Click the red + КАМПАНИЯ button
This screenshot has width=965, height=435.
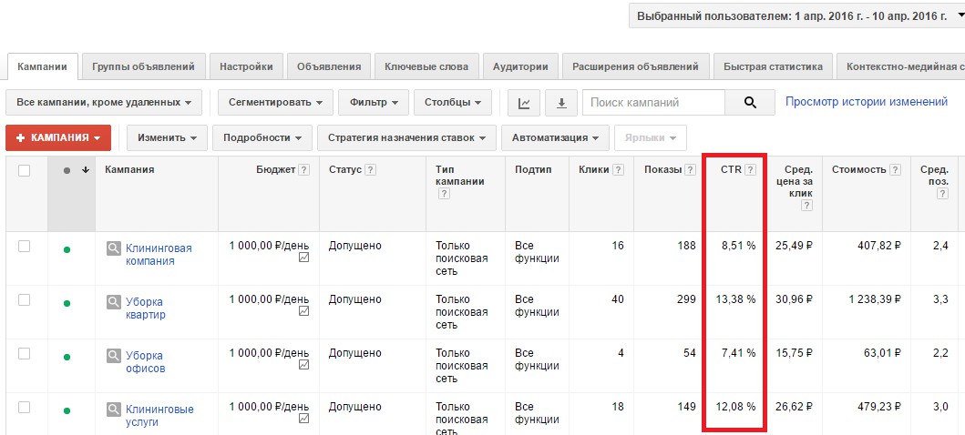pos(57,137)
